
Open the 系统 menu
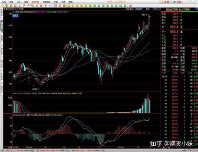pyautogui.click(x=4, y=2)
